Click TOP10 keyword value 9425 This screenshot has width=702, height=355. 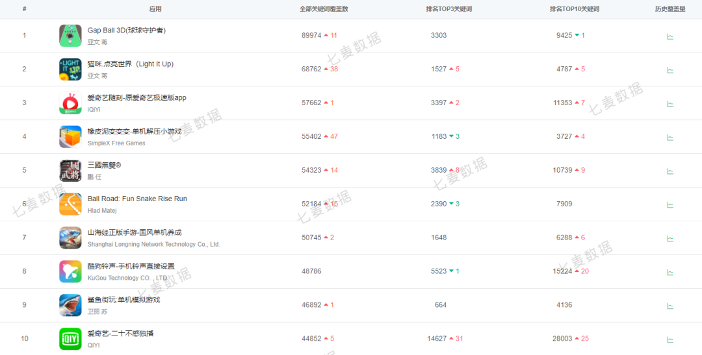pos(564,35)
